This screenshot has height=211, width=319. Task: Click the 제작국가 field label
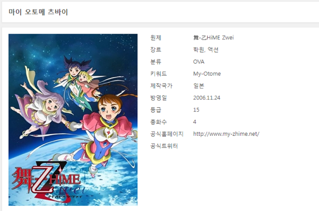click(161, 86)
